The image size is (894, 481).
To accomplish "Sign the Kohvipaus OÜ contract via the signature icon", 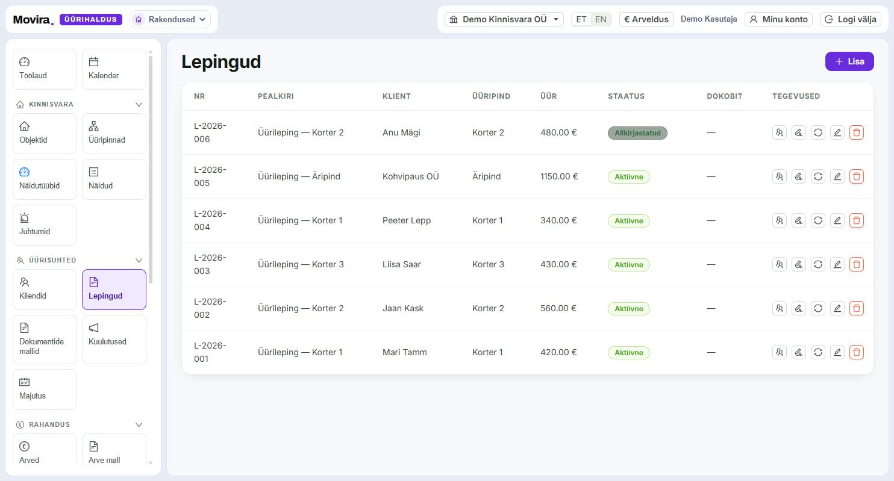I will 799,176.
